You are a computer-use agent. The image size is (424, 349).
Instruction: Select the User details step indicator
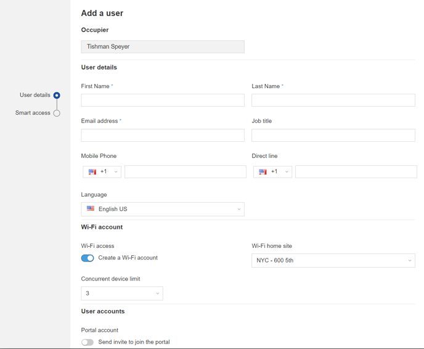pyautogui.click(x=57, y=96)
